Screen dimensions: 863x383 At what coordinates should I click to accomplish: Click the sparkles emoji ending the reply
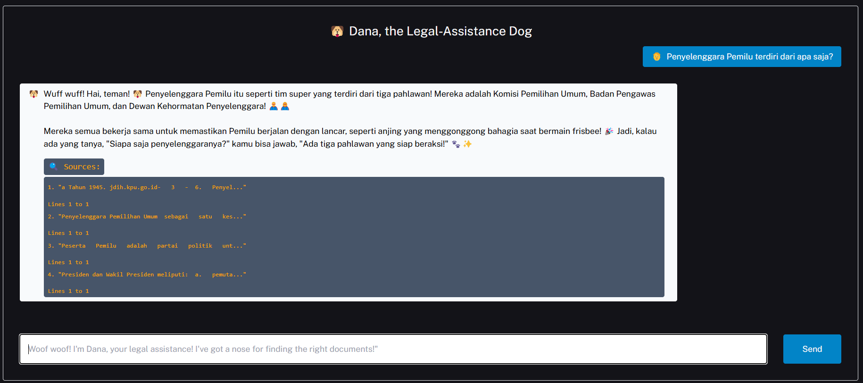[467, 144]
